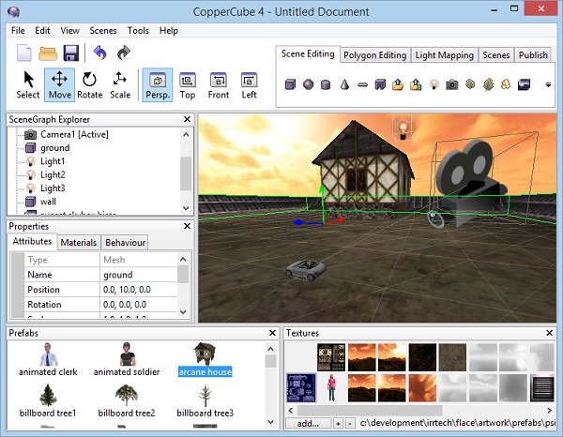Switch the viewport to Top view
563x437 pixels.
point(188,84)
